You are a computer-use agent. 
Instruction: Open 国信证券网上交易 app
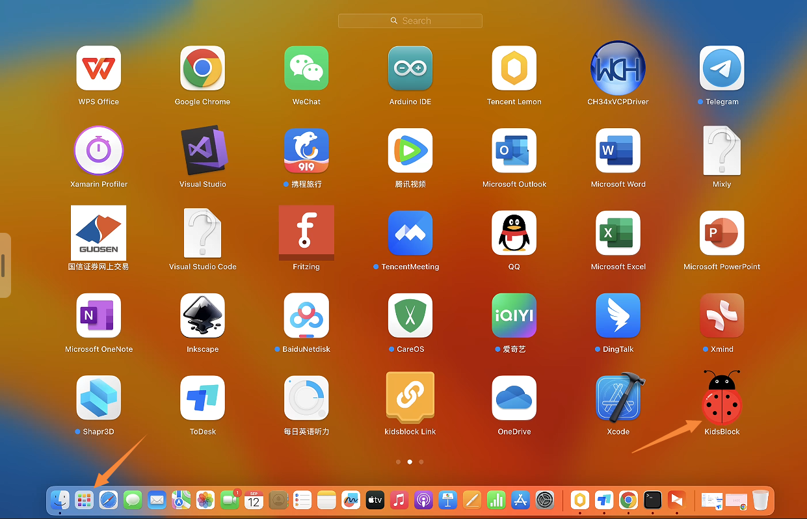pos(98,233)
